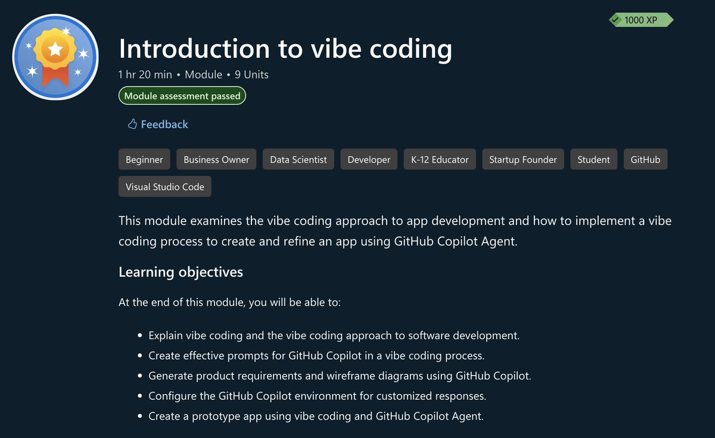Expand the Learning objectives section
The height and width of the screenshot is (438, 715).
click(181, 272)
